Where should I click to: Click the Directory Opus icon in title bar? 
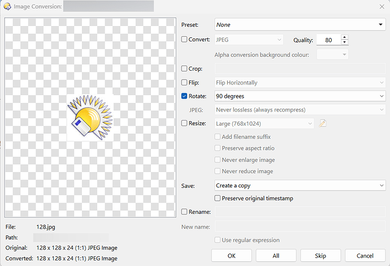pyautogui.click(x=7, y=6)
